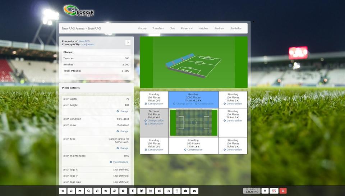
Task: Open the England flag language selector
Action: tap(274, 191)
